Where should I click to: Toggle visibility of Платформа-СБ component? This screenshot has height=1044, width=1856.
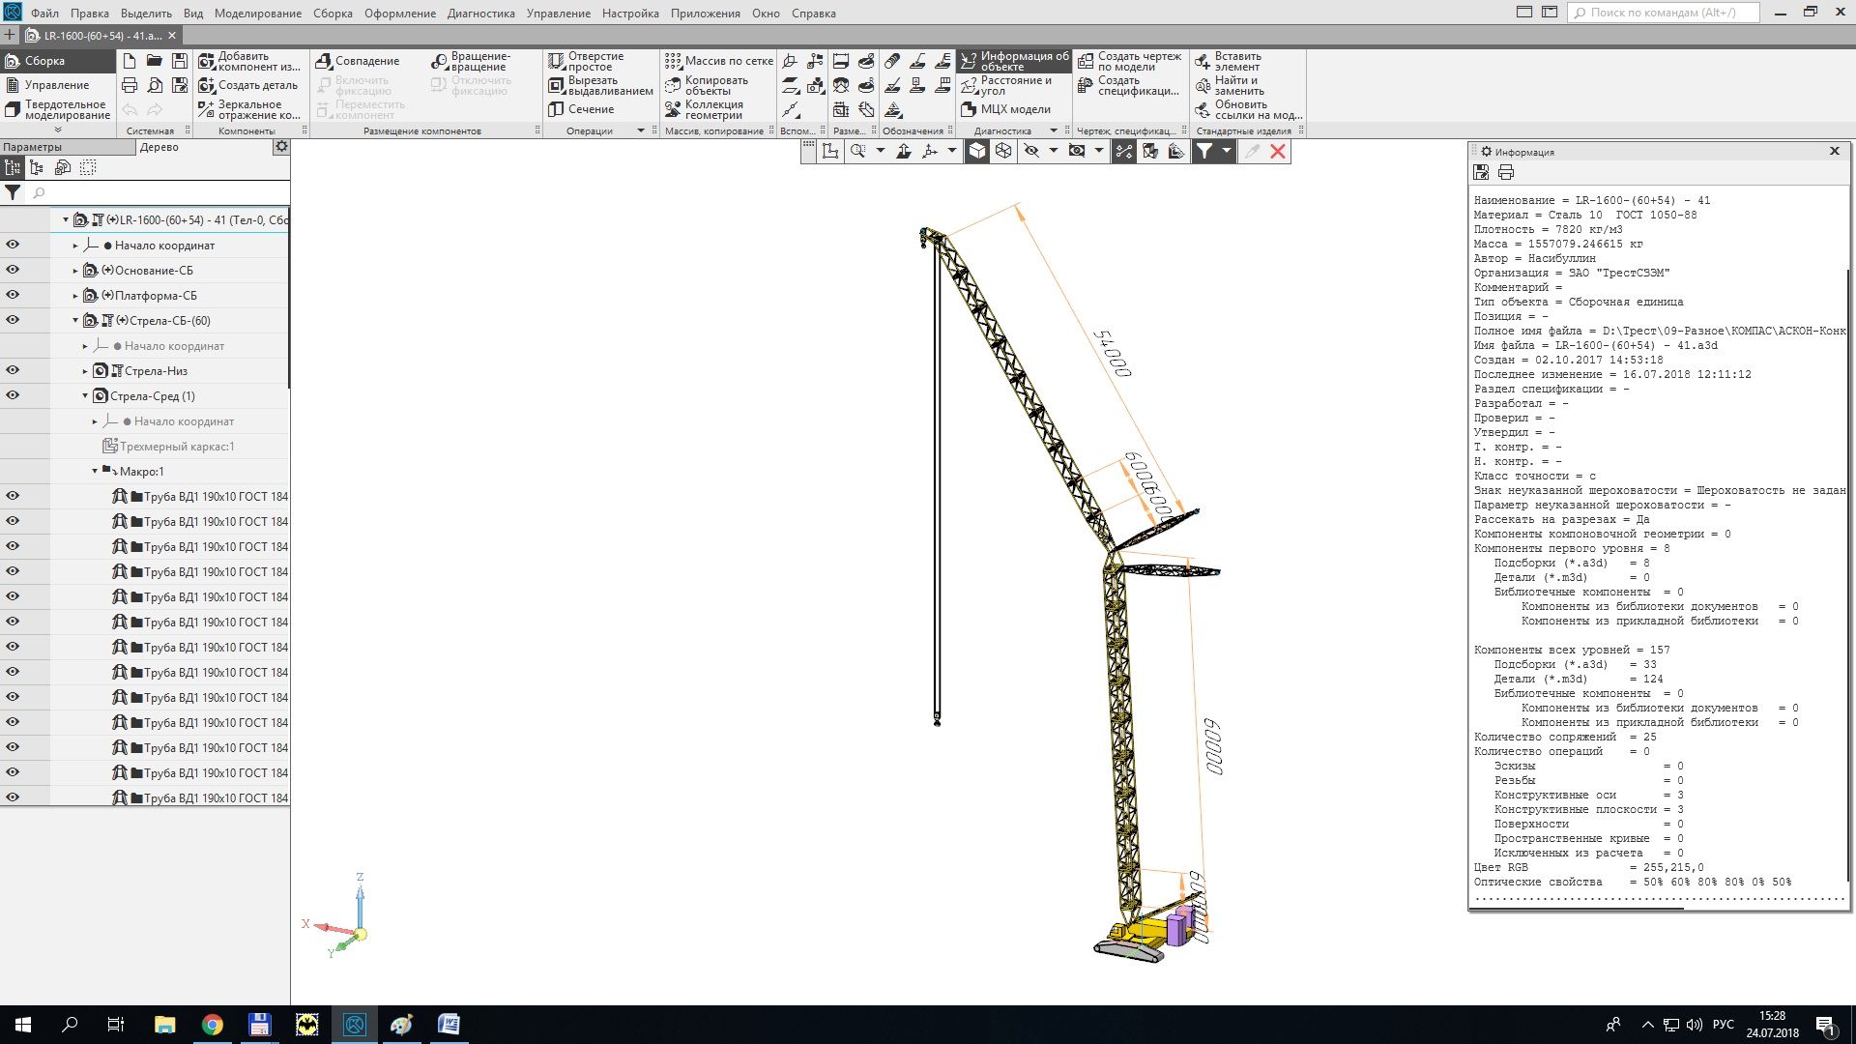[13, 295]
